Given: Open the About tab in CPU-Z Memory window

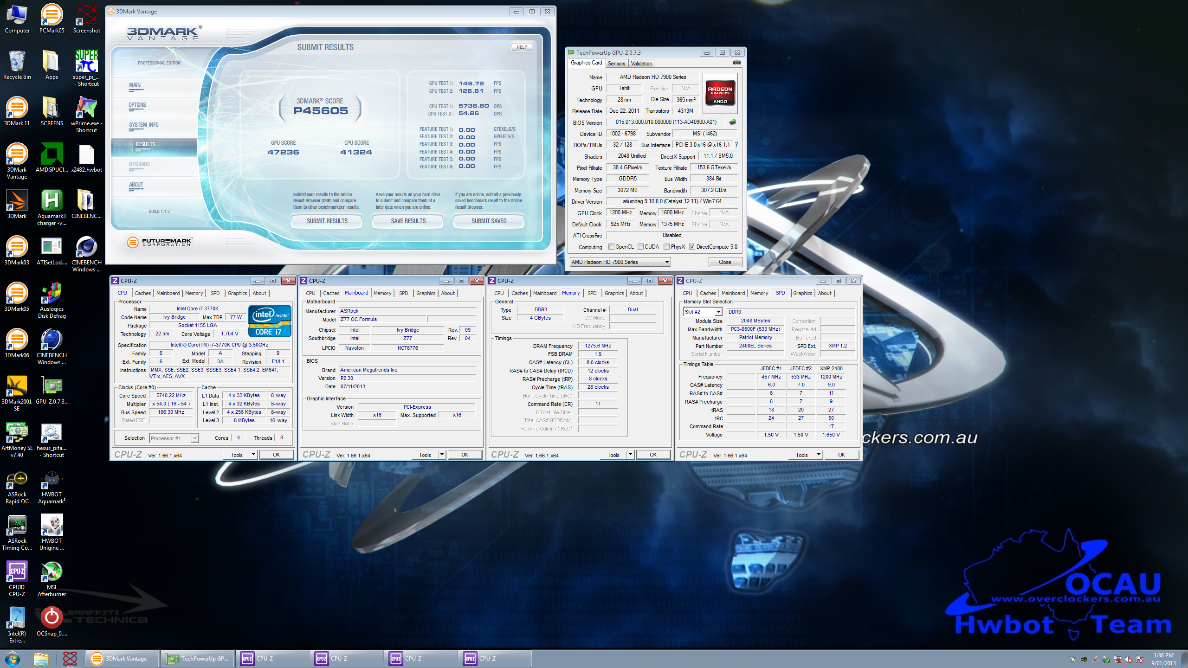Looking at the screenshot, I should click(636, 293).
